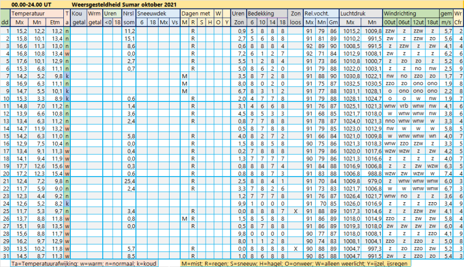This screenshot has width=464, height=267.
Task: Select the orange 'w' cell for day 4
Action: point(68,53)
